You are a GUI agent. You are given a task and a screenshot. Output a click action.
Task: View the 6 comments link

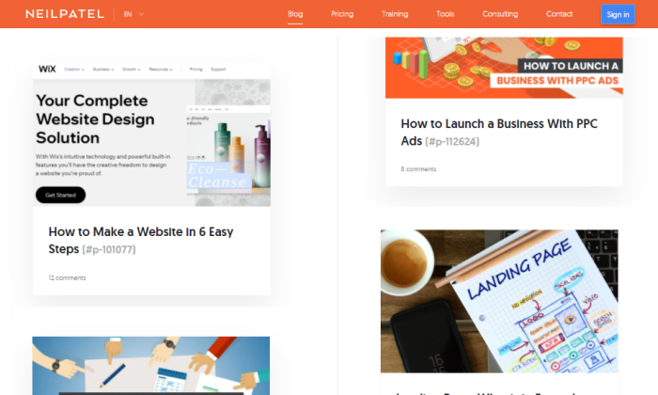(418, 169)
